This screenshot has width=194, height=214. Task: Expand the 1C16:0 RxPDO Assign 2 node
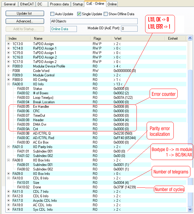[8, 57]
